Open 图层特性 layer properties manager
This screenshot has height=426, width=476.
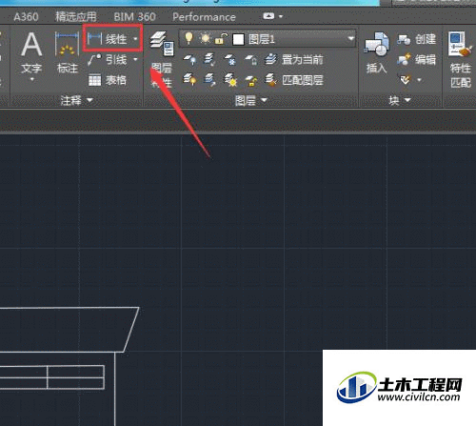[162, 59]
